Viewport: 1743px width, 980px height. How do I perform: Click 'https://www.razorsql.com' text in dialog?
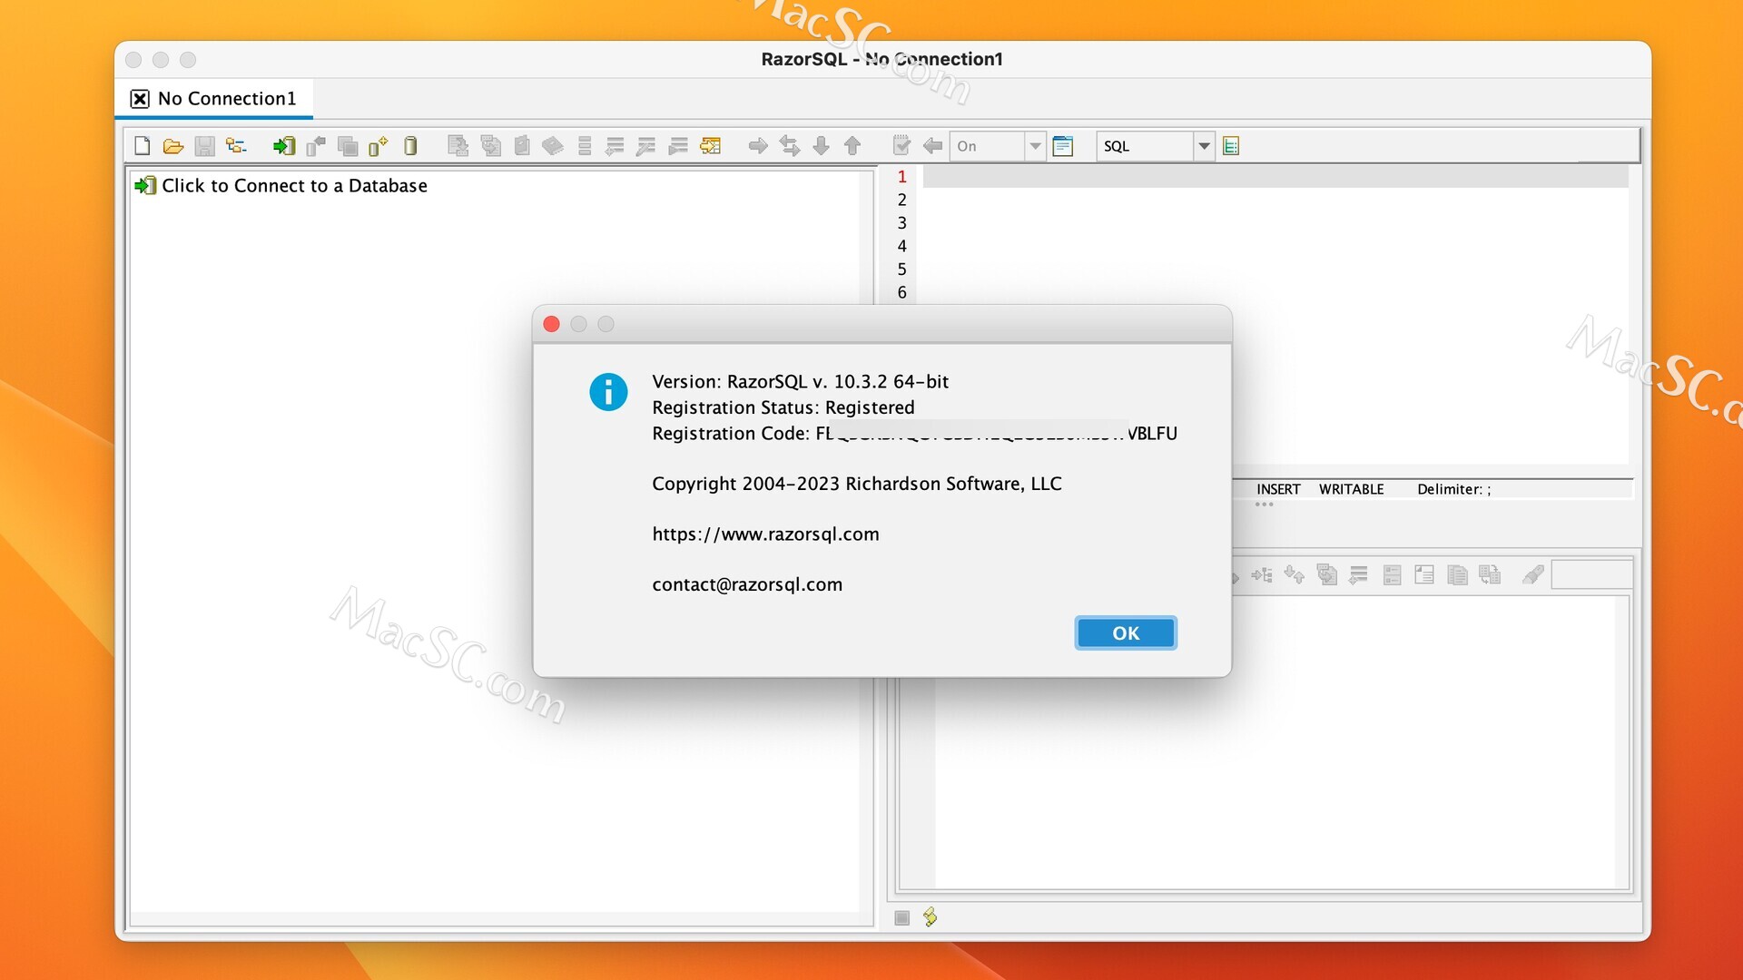tap(765, 534)
